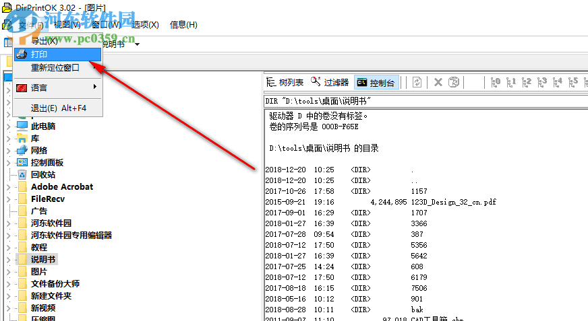Open the 重新定位窗口 submenu entry

[x=58, y=68]
